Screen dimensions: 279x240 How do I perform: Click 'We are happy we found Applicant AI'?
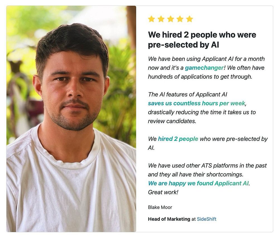point(198,183)
